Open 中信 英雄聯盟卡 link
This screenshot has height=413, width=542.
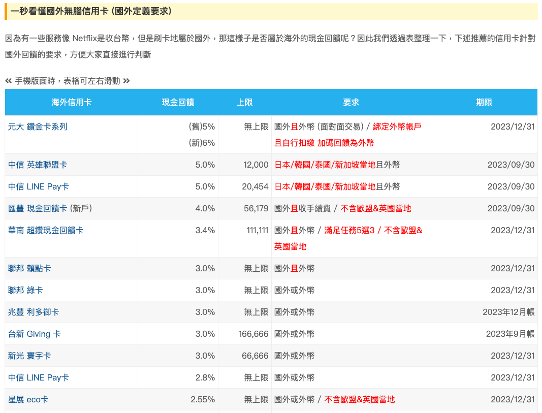click(37, 165)
